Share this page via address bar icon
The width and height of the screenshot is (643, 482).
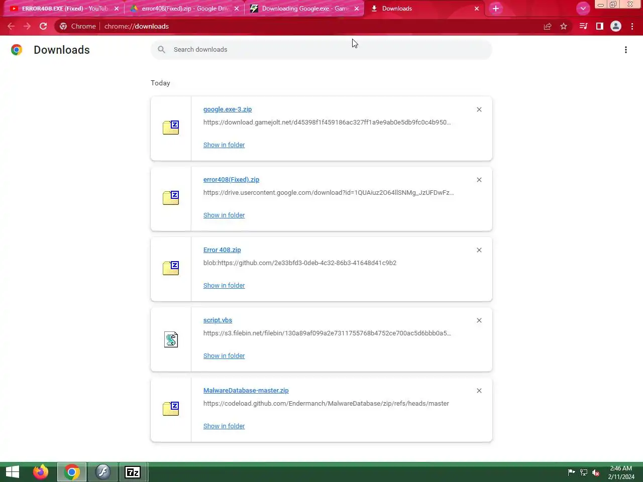548,26
